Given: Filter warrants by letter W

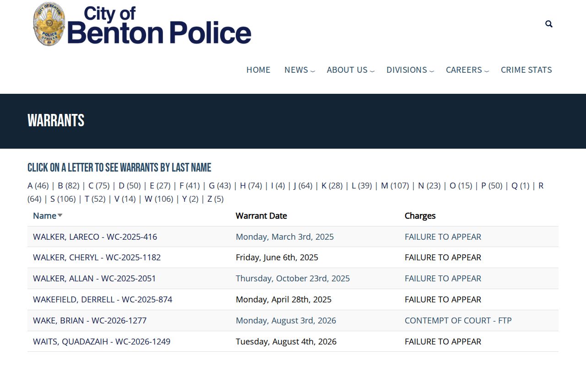Looking at the screenshot, I should pyautogui.click(x=148, y=199).
